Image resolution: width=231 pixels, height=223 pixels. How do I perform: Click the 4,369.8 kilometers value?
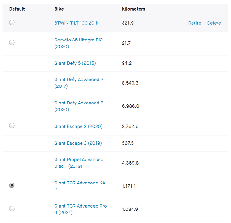coord(130,163)
